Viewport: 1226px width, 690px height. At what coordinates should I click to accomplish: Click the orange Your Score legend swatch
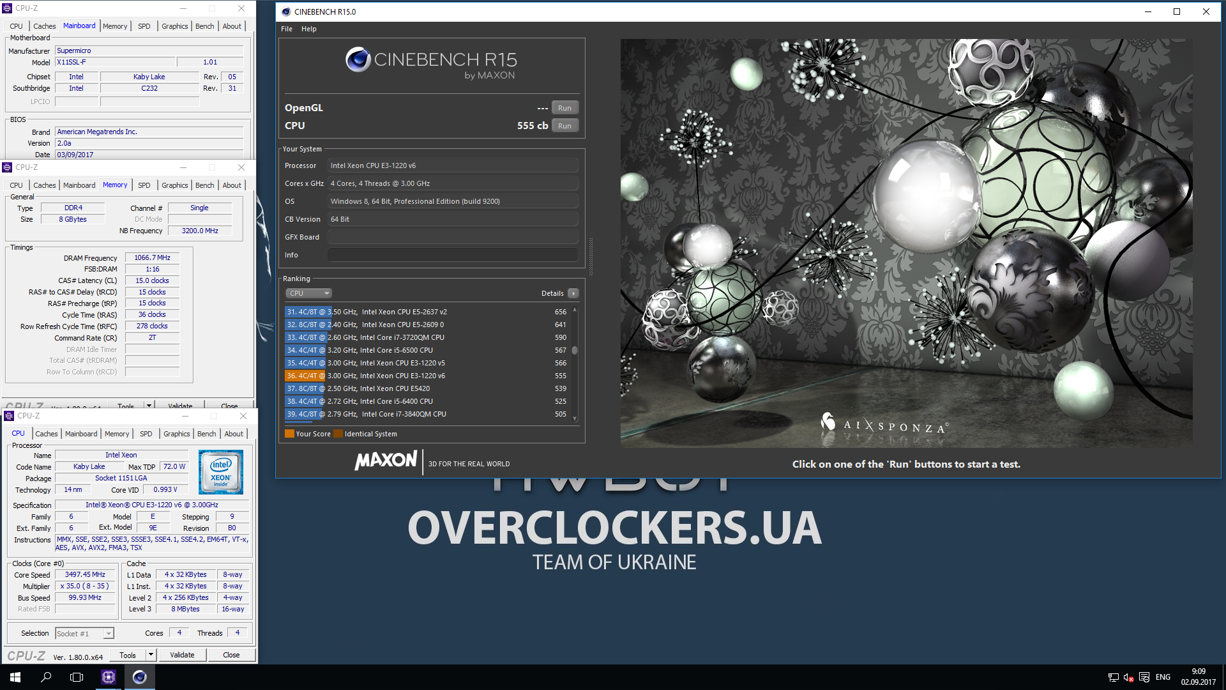[x=289, y=434]
